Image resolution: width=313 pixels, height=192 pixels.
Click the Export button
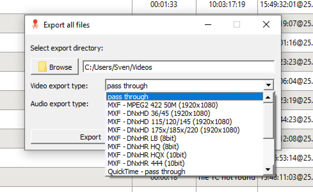(68, 137)
